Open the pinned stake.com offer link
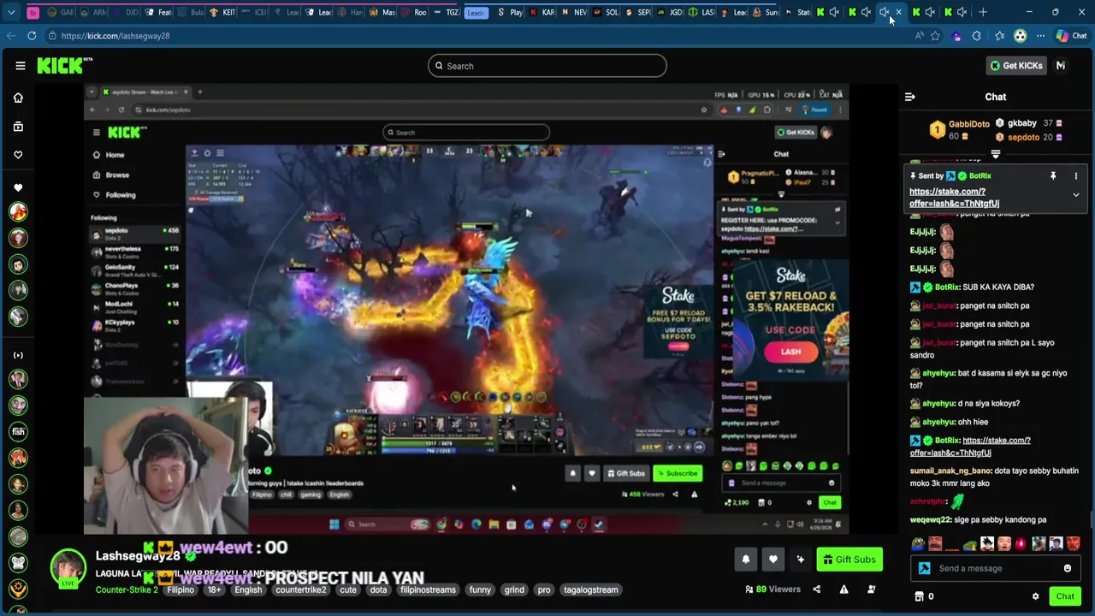This screenshot has height=616, width=1095. (x=954, y=198)
